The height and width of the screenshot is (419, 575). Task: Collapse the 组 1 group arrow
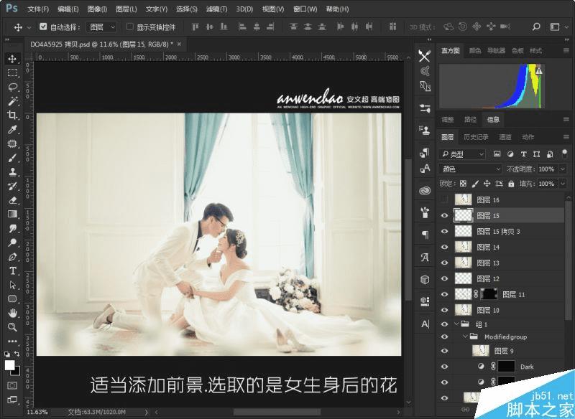456,324
